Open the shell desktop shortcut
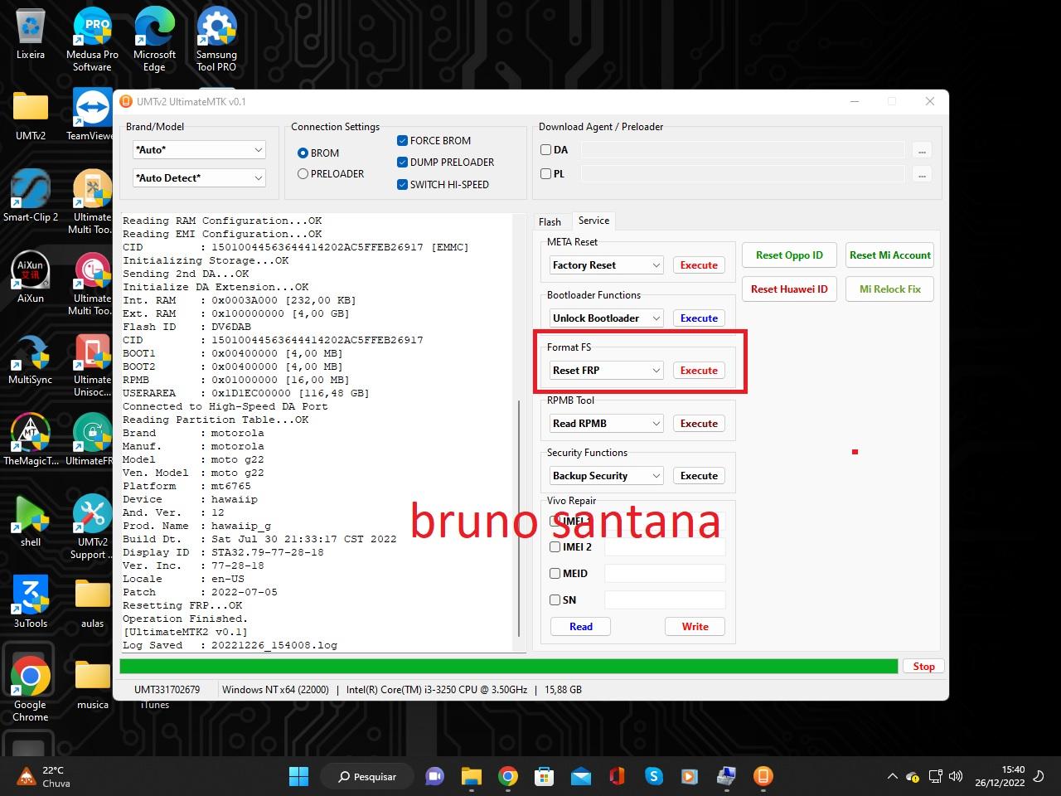 pyautogui.click(x=31, y=522)
